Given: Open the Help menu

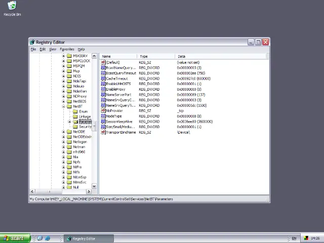Looking at the screenshot, I should 81,49.
